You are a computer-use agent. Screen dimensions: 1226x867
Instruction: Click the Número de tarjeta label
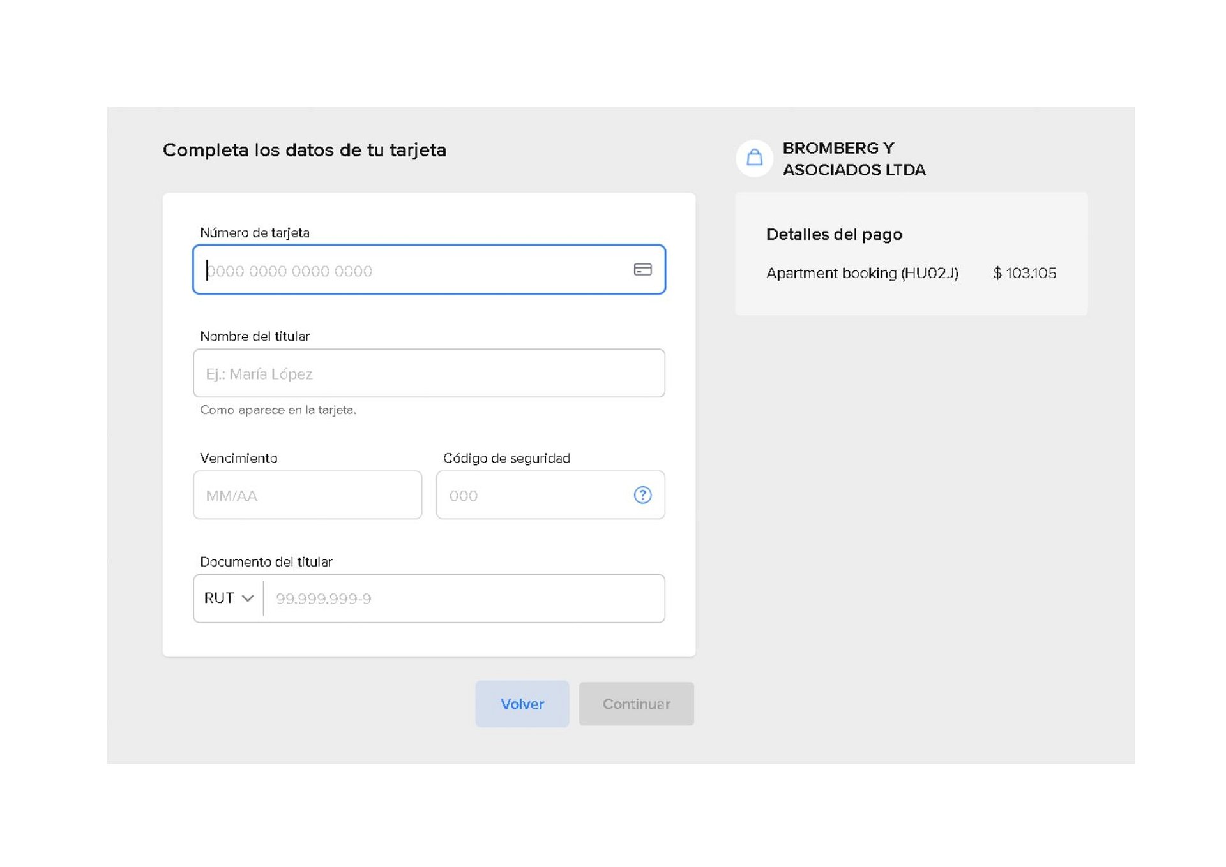click(254, 233)
